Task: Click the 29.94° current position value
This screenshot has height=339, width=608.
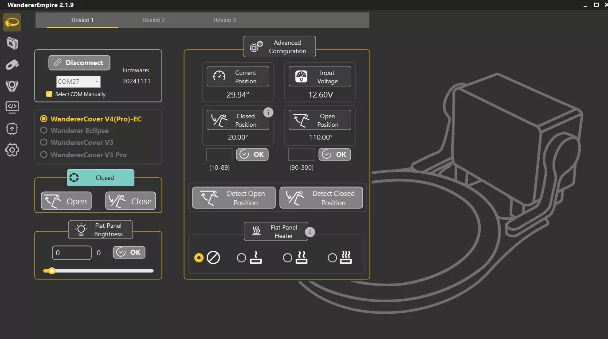Action: pyautogui.click(x=238, y=94)
